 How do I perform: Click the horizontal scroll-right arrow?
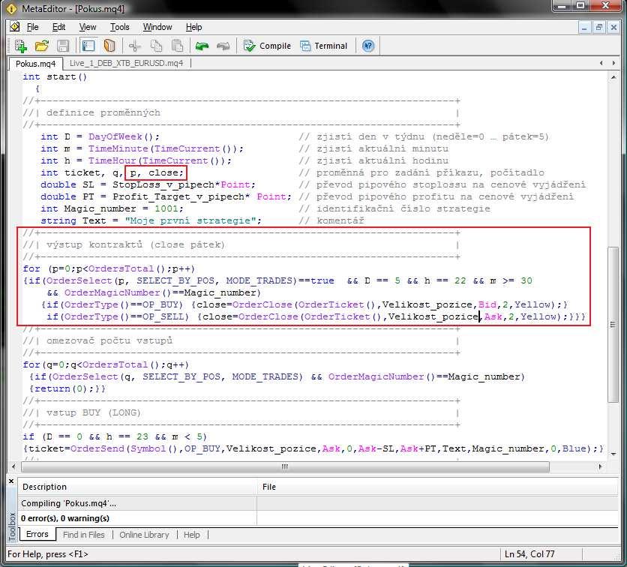600,466
